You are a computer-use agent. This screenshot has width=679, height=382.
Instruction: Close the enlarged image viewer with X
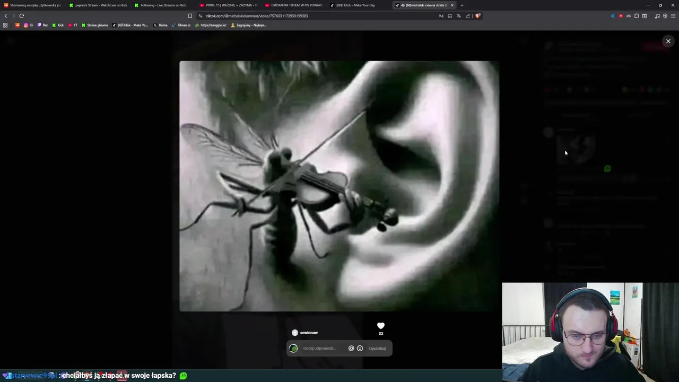[668, 41]
